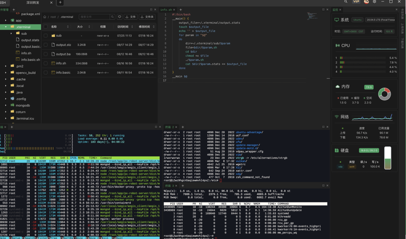Open 上传列表 side tab
This screenshot has width=406, height=239.
click(402, 29)
